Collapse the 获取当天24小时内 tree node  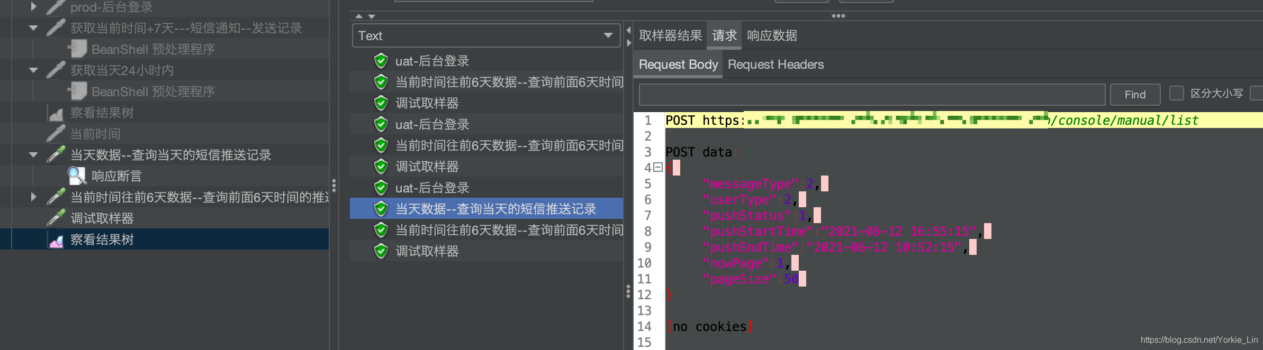33,70
